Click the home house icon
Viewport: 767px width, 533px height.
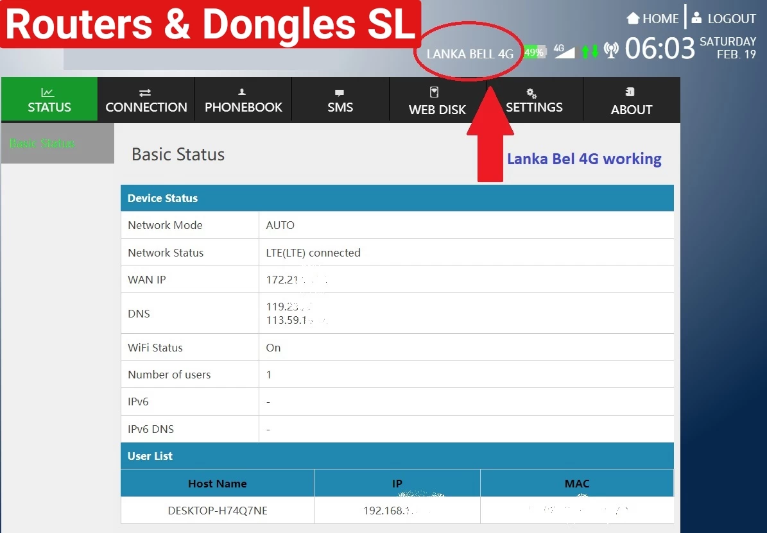point(633,18)
